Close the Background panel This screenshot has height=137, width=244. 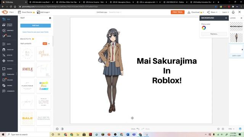[x=226, y=18]
